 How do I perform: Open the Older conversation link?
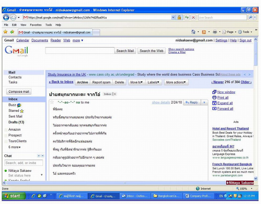coord(246,82)
